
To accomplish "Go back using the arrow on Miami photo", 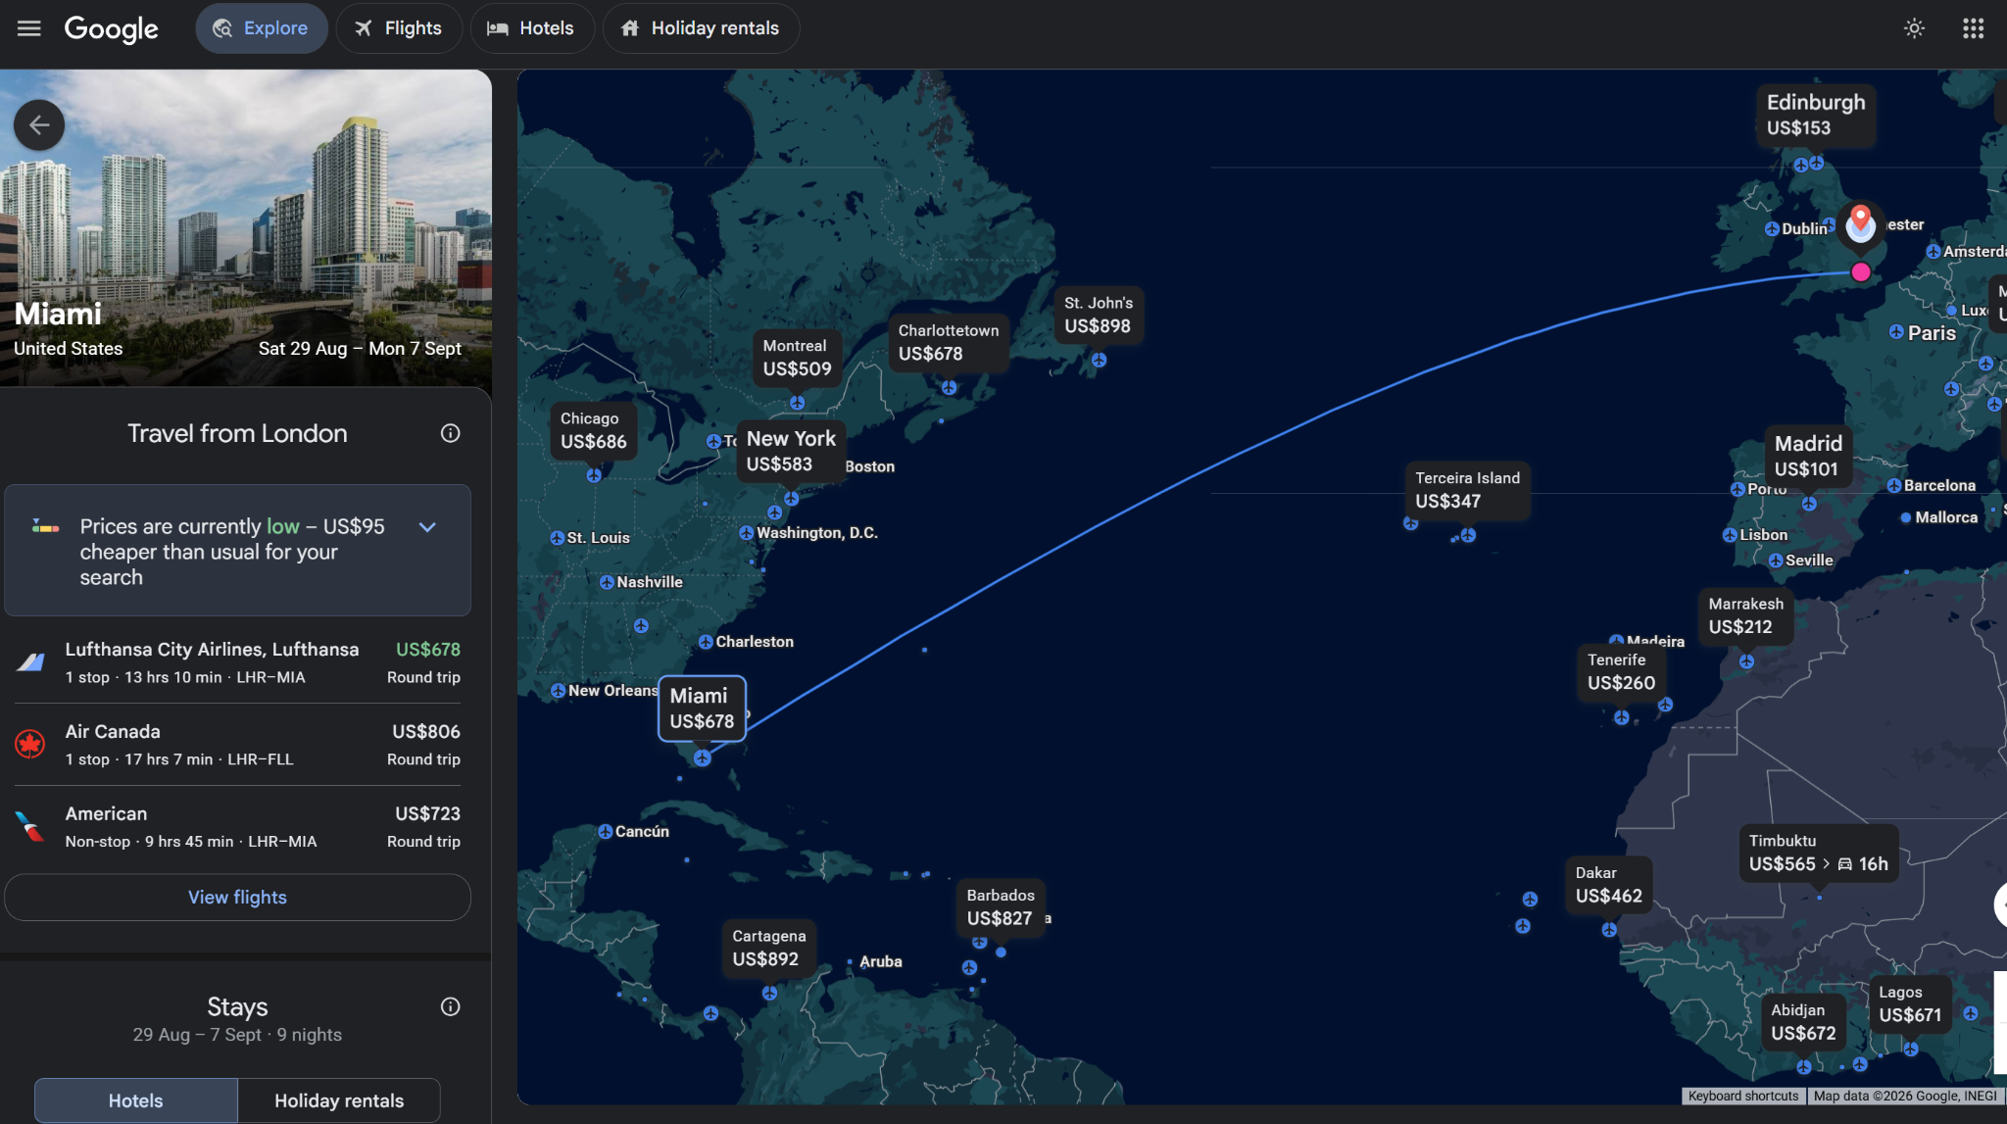I will pos(39,125).
